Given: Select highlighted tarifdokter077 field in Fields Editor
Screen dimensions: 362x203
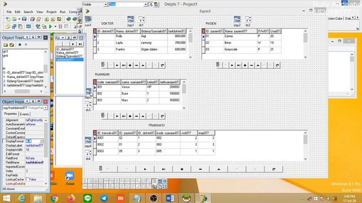Looking at the screenshot, I should [70, 59].
